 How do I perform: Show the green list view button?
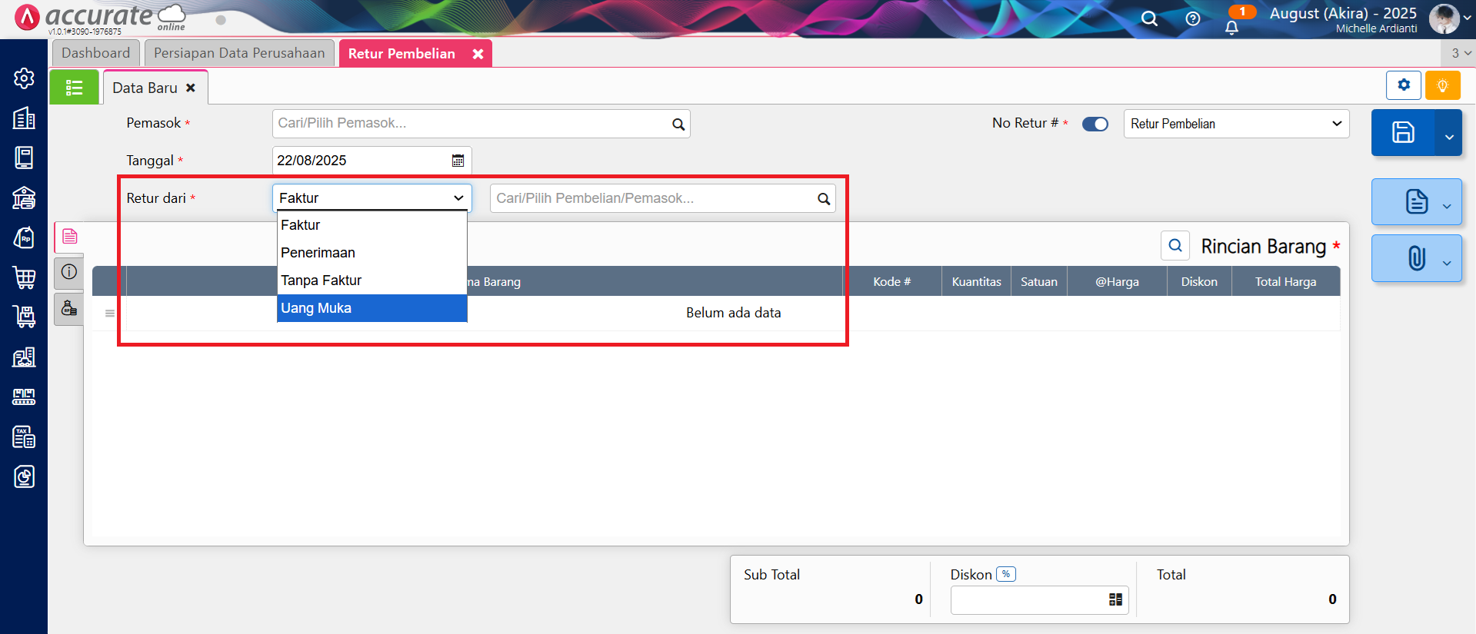[74, 88]
